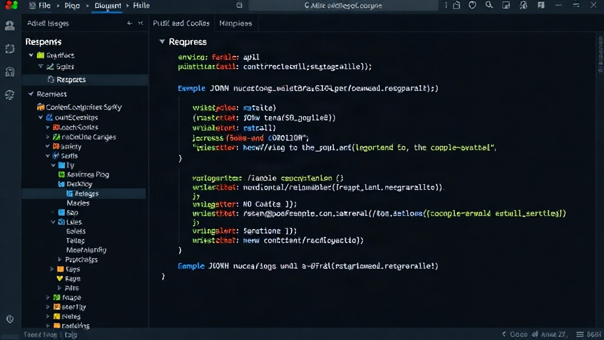Select the Eolefs tree item
The width and height of the screenshot is (604, 340).
(x=76, y=231)
